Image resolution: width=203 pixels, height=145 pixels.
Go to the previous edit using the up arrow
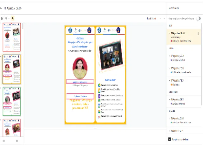(x=160, y=18)
